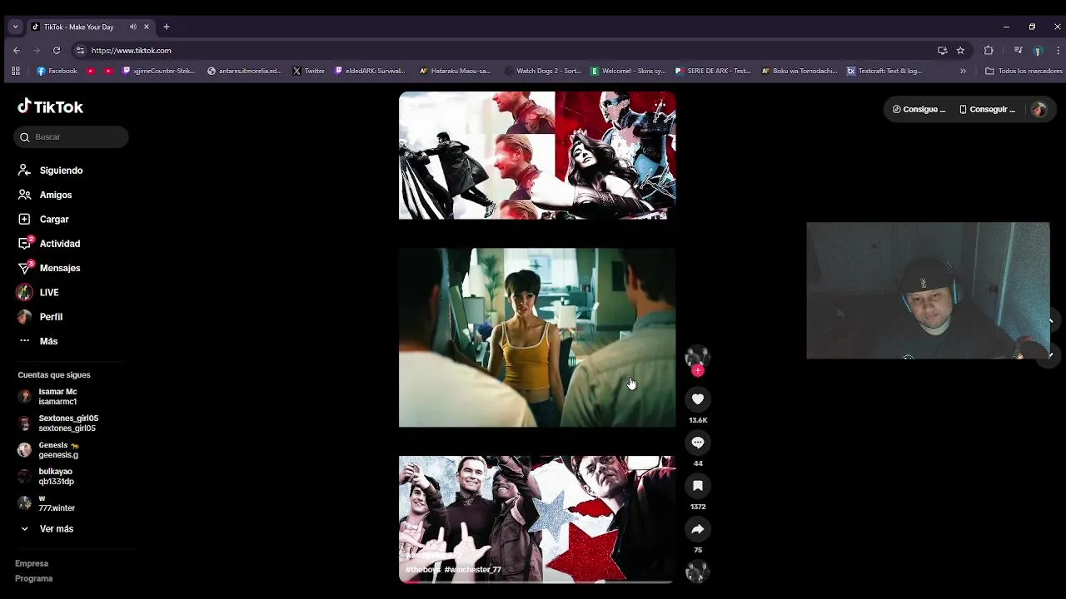1066x599 pixels.
Task: Open the SERIE DE ARK bookmark
Action: click(x=713, y=72)
